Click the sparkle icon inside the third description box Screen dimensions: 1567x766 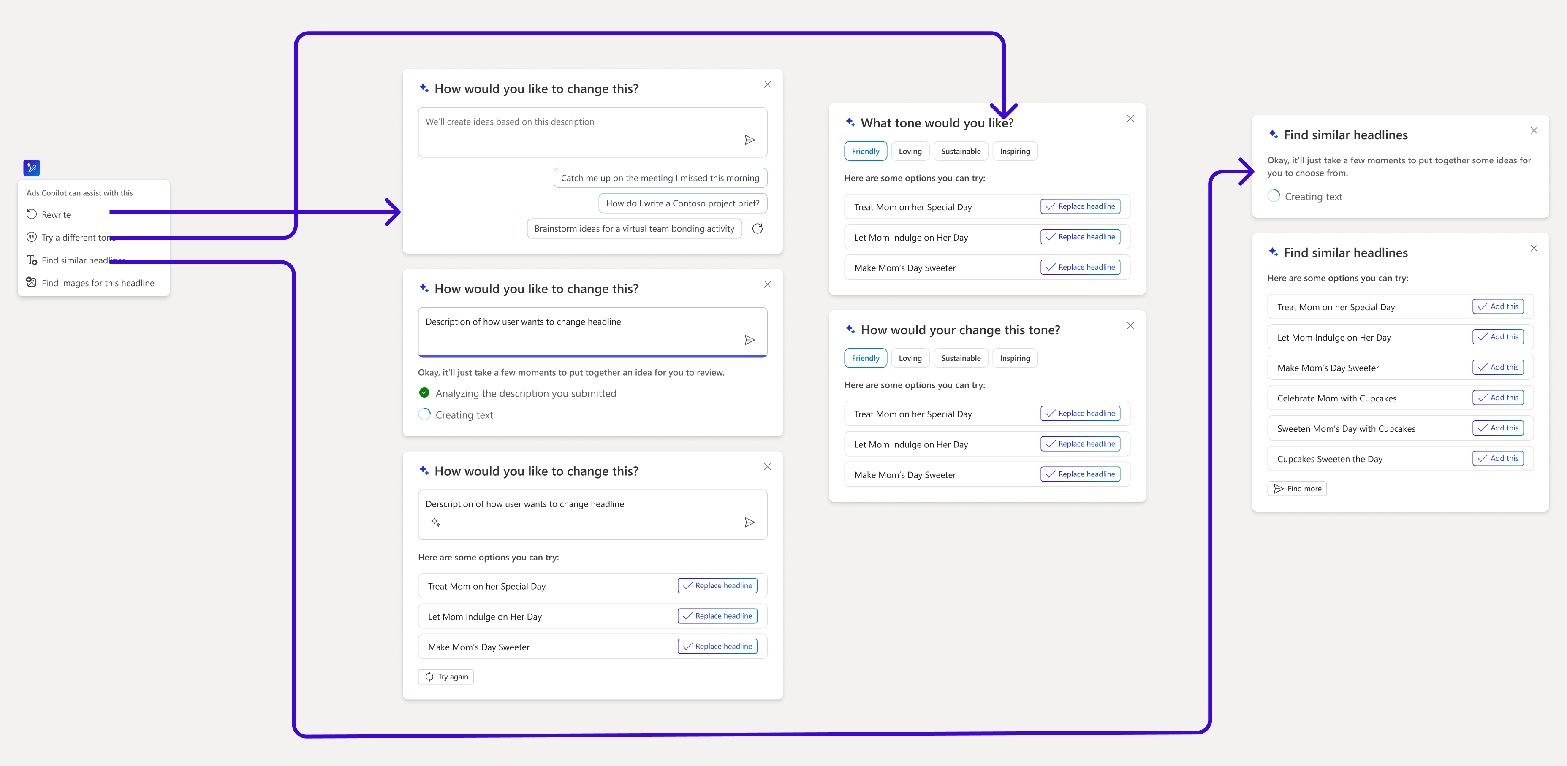pyautogui.click(x=435, y=522)
